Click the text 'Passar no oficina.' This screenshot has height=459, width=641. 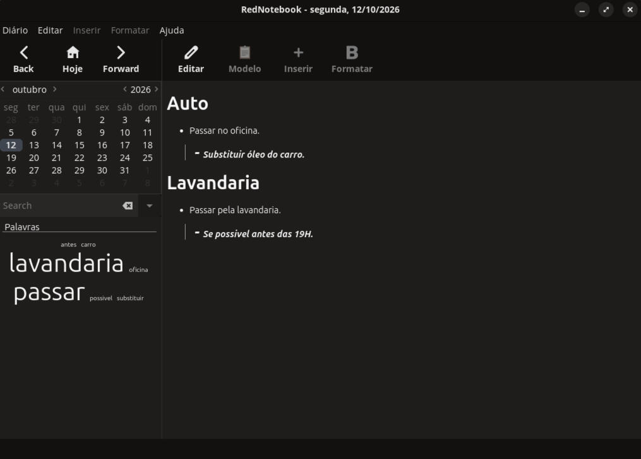click(x=224, y=131)
